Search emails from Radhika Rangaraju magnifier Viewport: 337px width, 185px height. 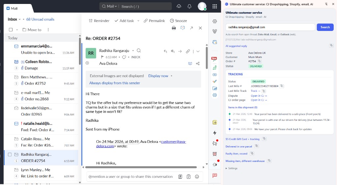[x=139, y=50]
